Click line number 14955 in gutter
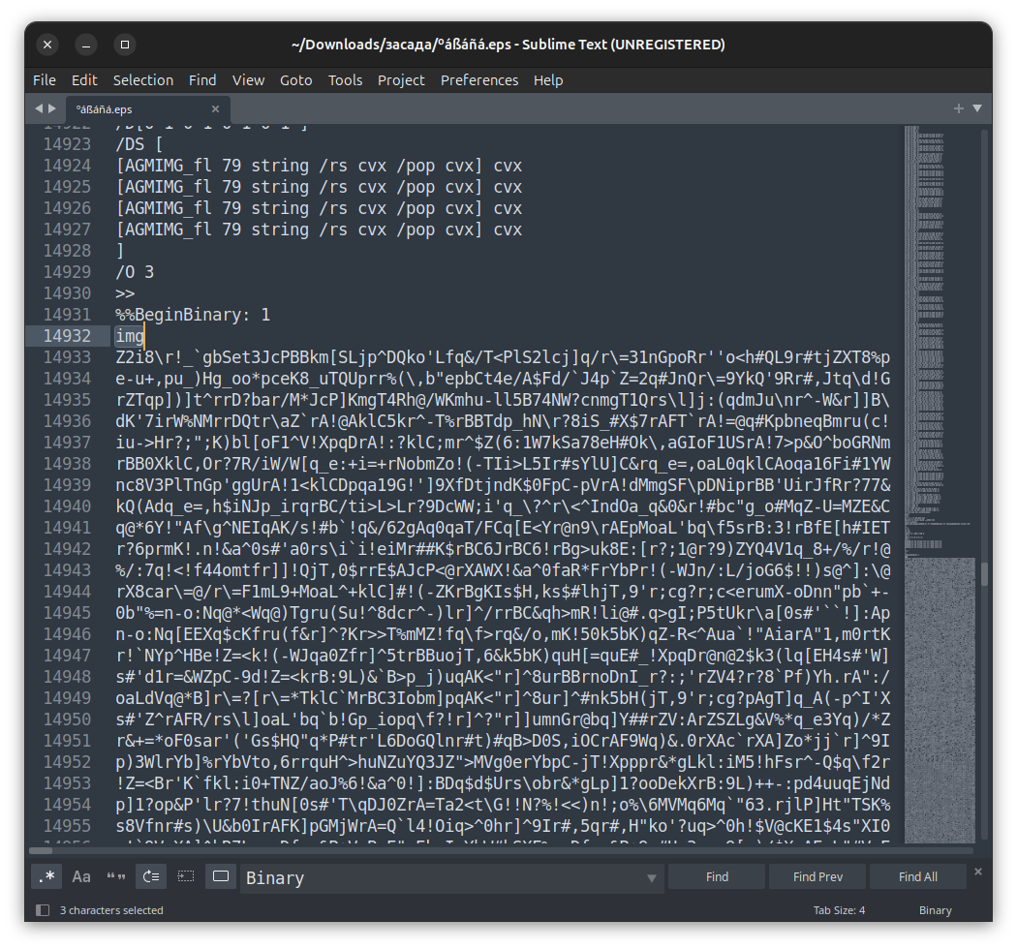This screenshot has height=949, width=1017. pyautogui.click(x=68, y=826)
